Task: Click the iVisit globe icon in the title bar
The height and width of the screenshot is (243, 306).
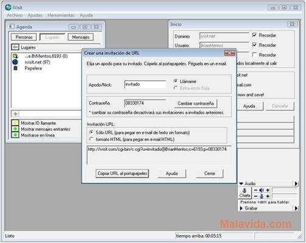Action: (x=8, y=7)
